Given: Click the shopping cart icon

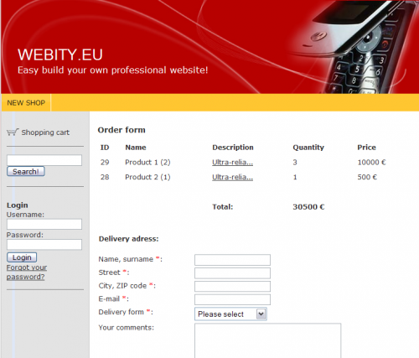Looking at the screenshot, I should (13, 132).
